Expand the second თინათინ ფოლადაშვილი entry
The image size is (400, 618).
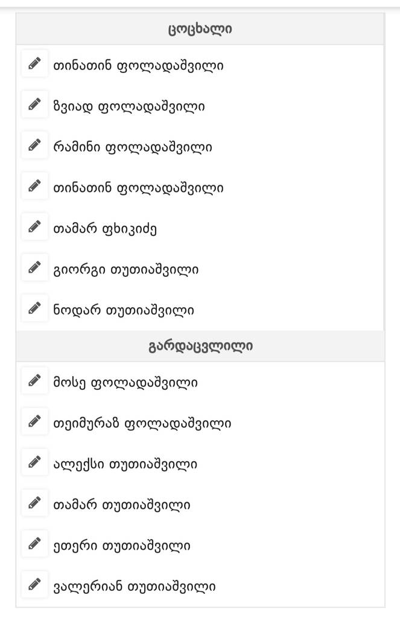136,187
